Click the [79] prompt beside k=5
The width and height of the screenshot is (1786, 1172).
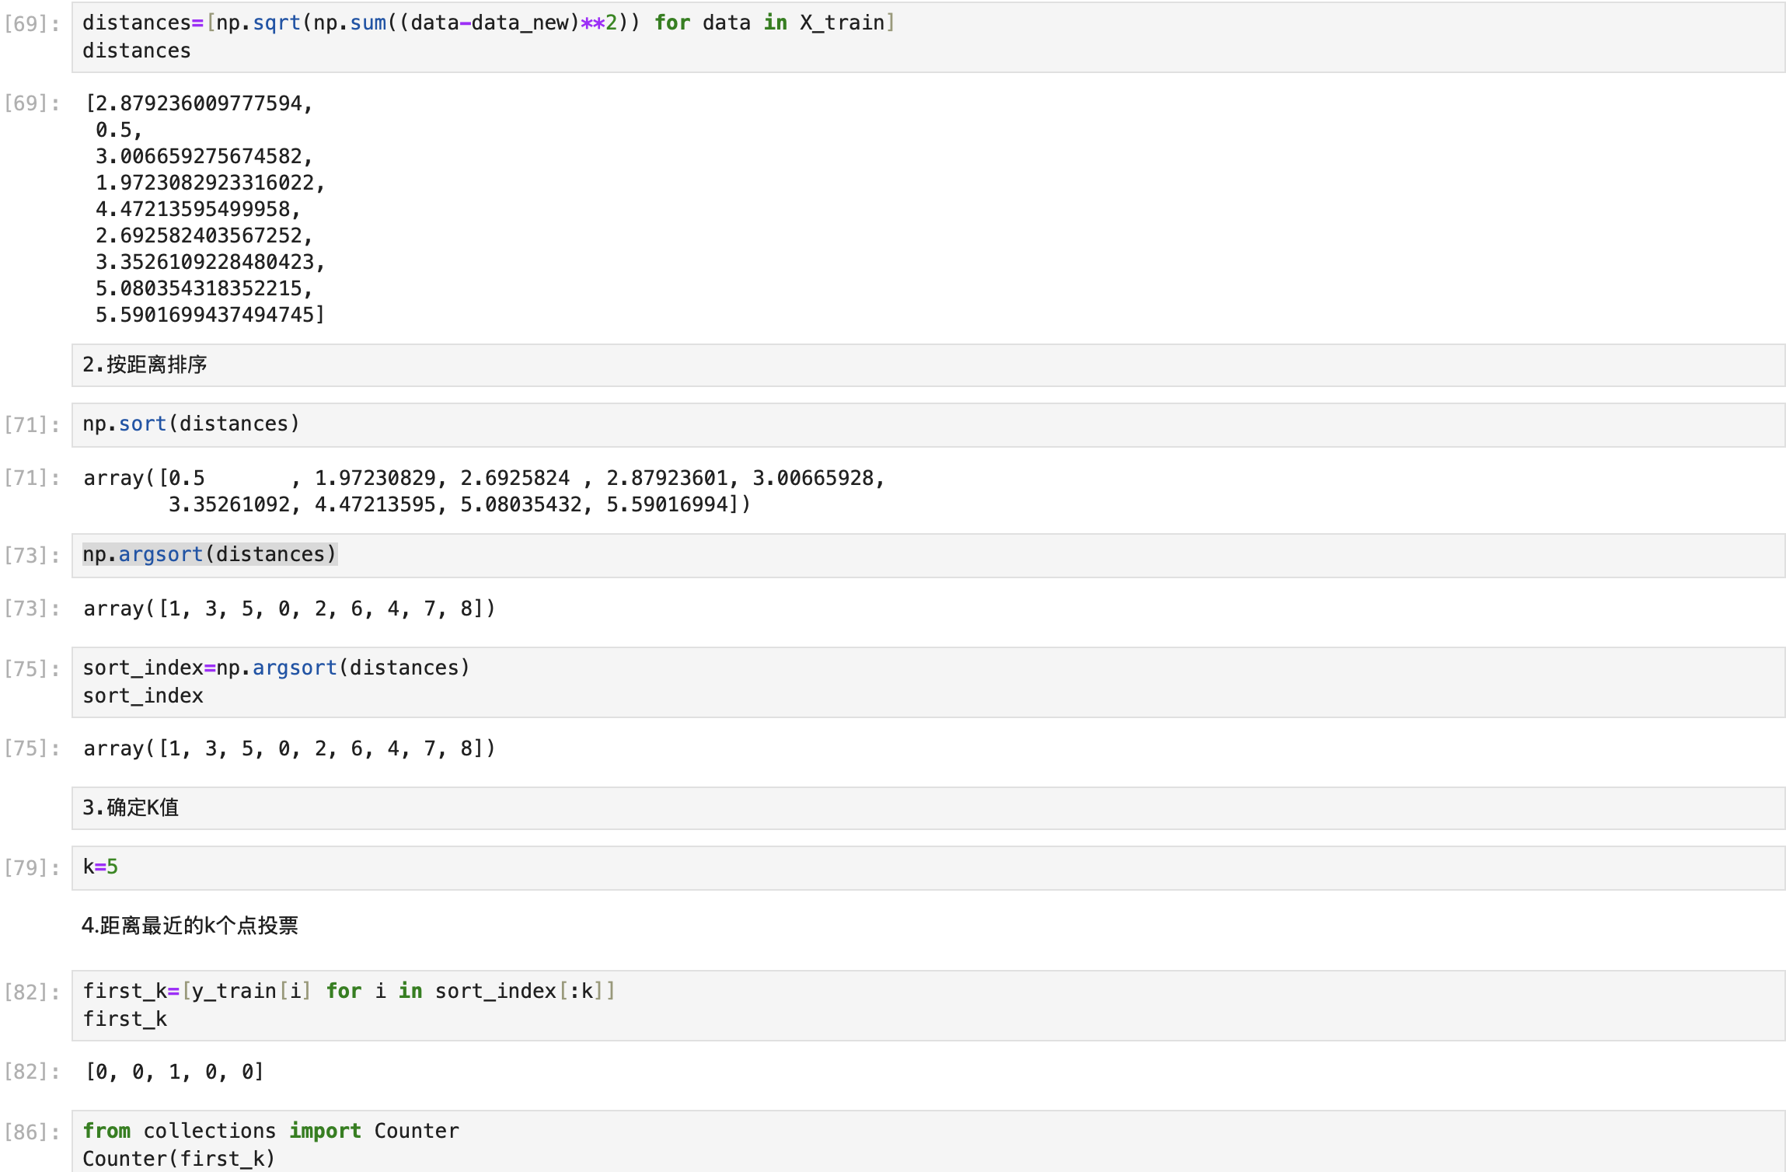point(32,868)
